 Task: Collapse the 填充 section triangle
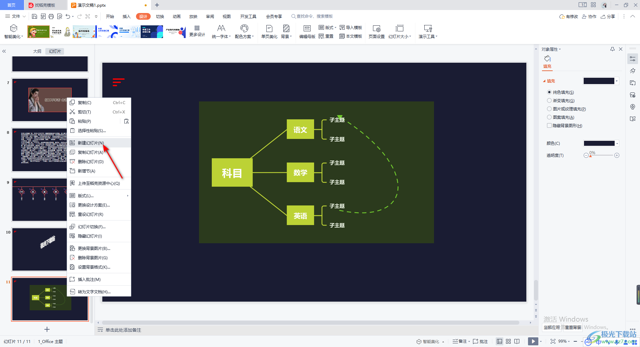point(544,81)
